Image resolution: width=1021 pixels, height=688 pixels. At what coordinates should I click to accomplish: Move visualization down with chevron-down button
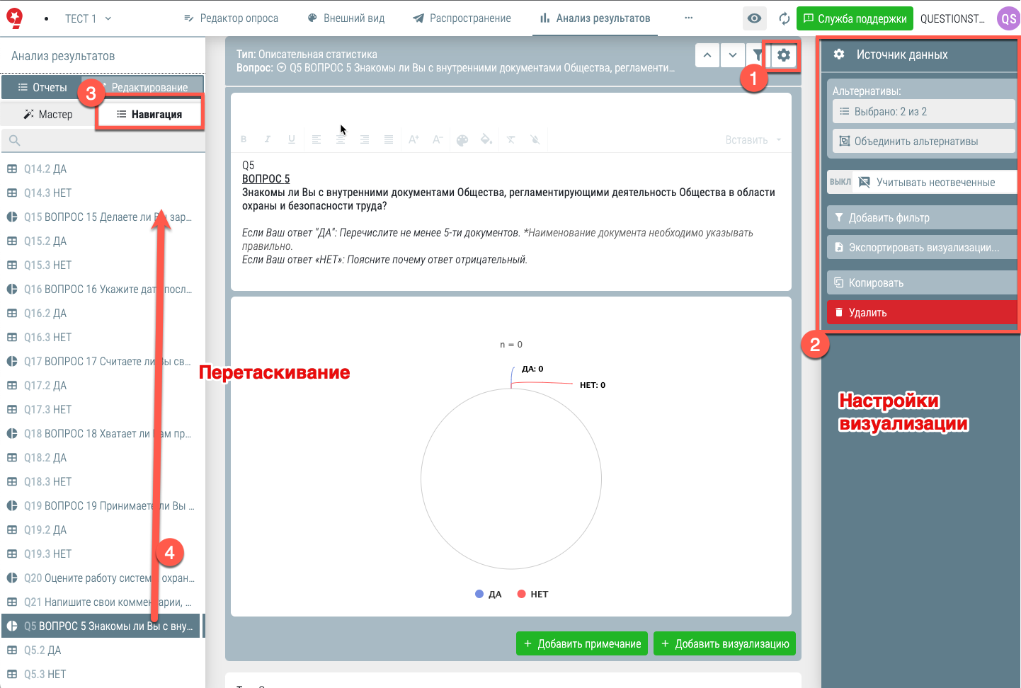[x=733, y=55]
